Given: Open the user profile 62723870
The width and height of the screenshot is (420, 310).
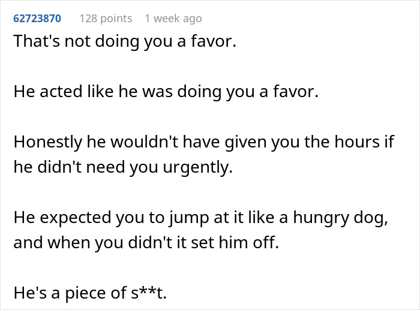Looking at the screenshot, I should tap(37, 19).
